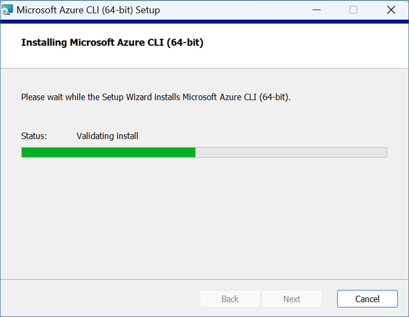Viewport: 409px width, 317px height.
Task: Click the disabled Back button
Action: [x=230, y=299]
